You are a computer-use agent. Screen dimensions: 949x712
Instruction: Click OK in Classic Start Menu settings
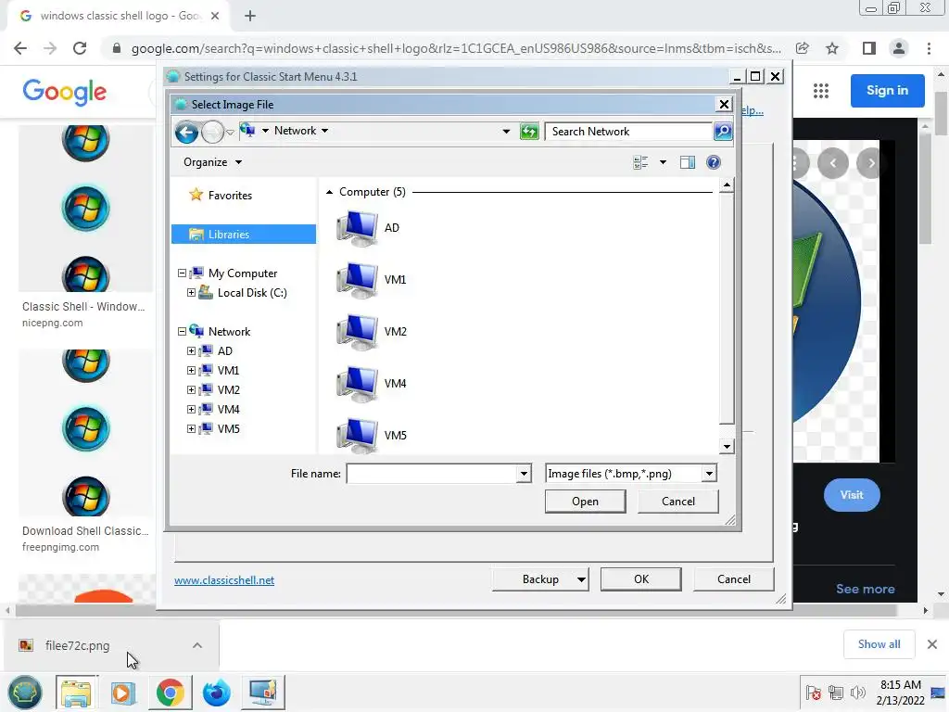[x=641, y=579]
